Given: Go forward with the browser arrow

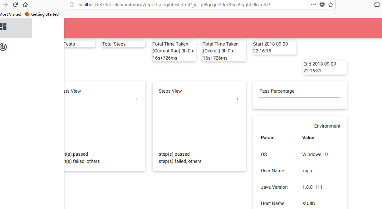Looking at the screenshot, I should pyautogui.click(x=5, y=5).
